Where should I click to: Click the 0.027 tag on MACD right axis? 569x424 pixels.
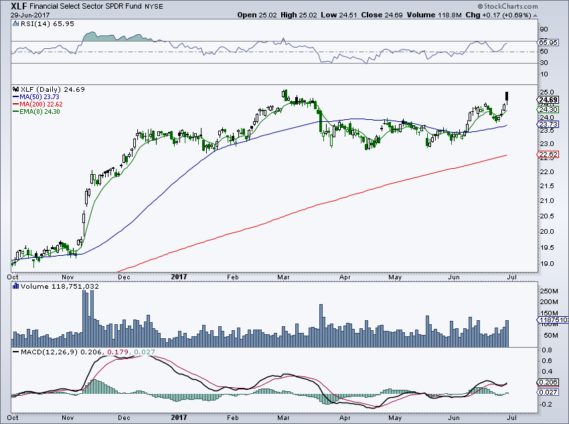click(x=548, y=393)
